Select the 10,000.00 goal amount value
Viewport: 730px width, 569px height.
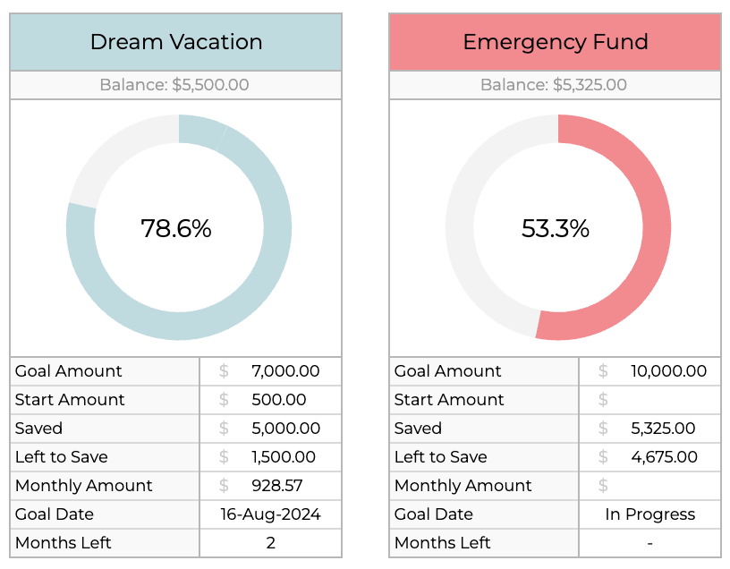pos(668,371)
